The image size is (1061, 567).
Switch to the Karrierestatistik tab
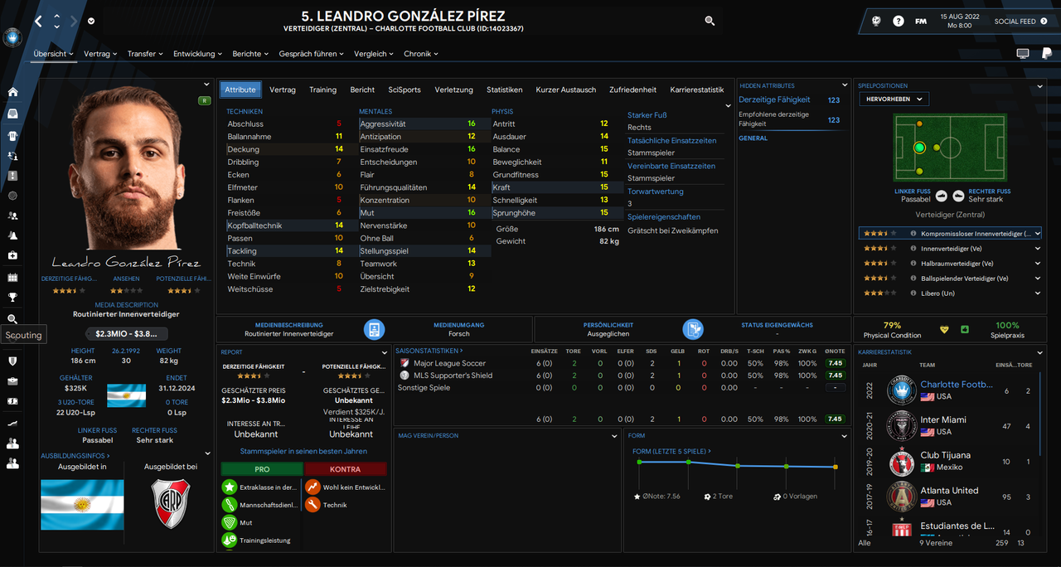click(697, 90)
